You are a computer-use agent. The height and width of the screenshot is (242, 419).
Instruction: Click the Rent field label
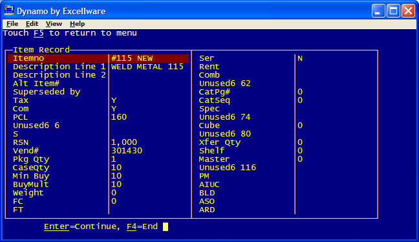[x=209, y=67]
